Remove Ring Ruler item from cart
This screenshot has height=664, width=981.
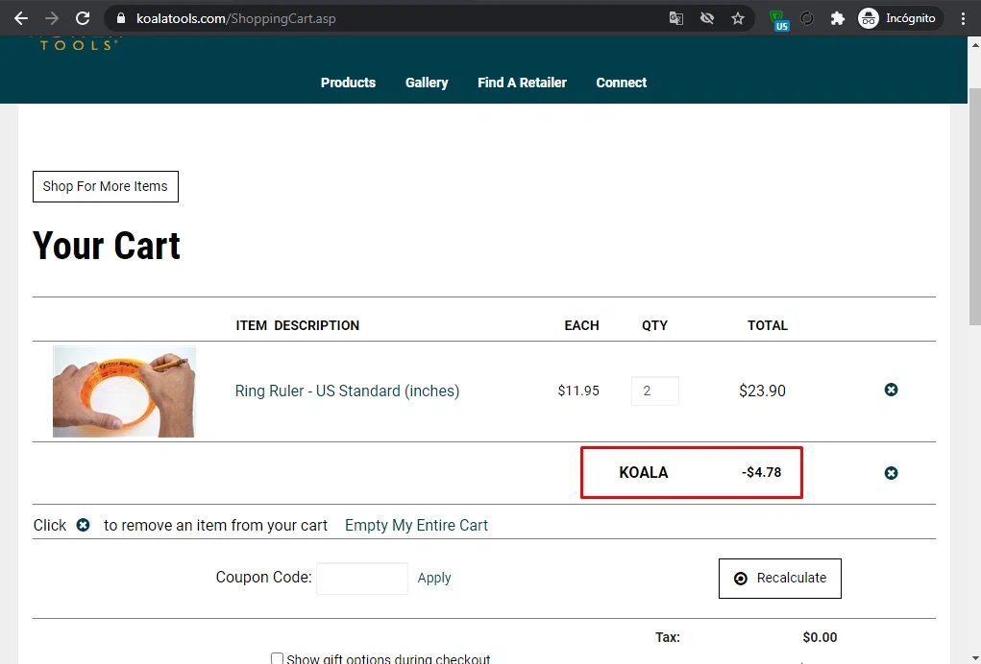891,390
